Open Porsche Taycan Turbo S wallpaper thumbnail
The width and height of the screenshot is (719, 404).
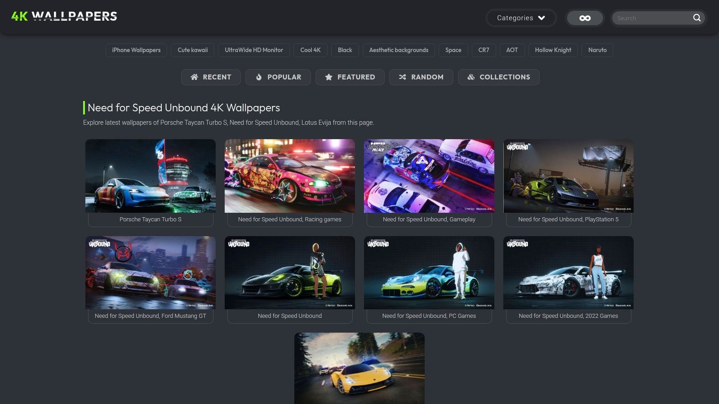[x=151, y=176]
